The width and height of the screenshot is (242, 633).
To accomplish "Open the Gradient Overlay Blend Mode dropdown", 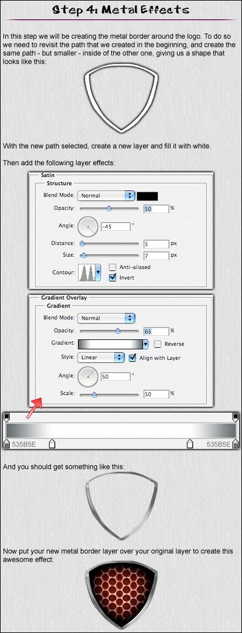I will (105, 318).
